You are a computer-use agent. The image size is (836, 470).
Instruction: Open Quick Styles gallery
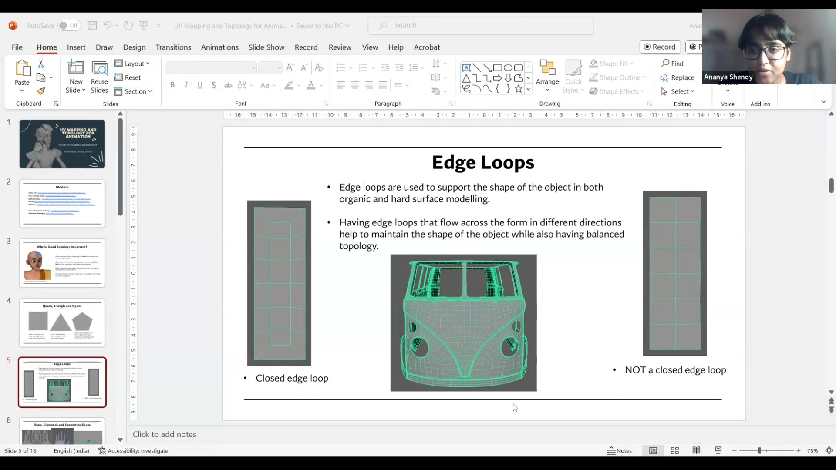(x=573, y=76)
